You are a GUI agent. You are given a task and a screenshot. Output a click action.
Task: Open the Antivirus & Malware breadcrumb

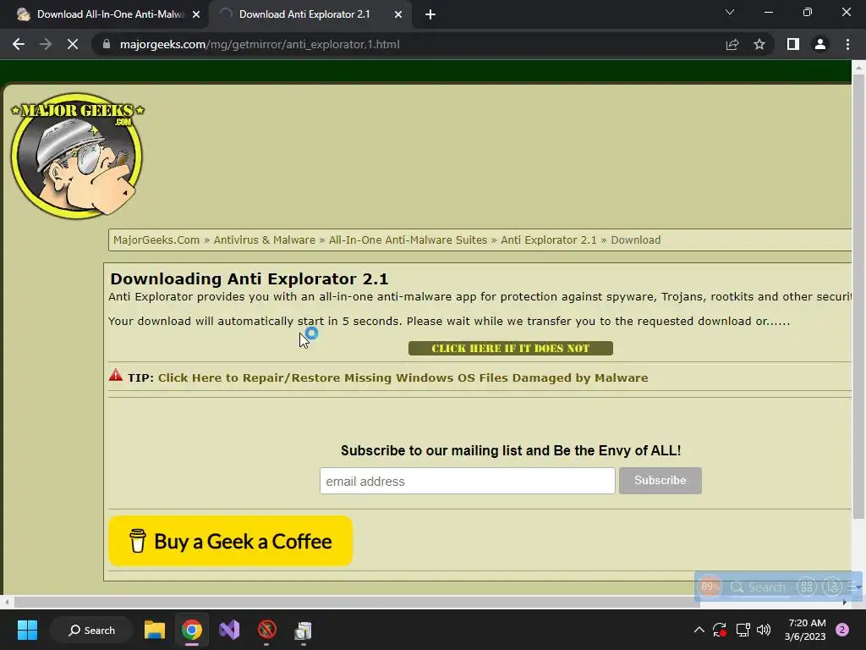264,240
